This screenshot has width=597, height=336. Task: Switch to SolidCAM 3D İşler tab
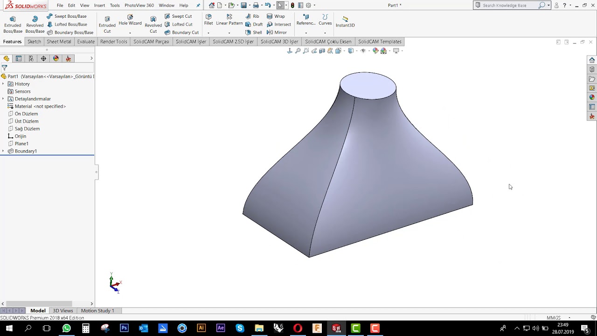279,42
